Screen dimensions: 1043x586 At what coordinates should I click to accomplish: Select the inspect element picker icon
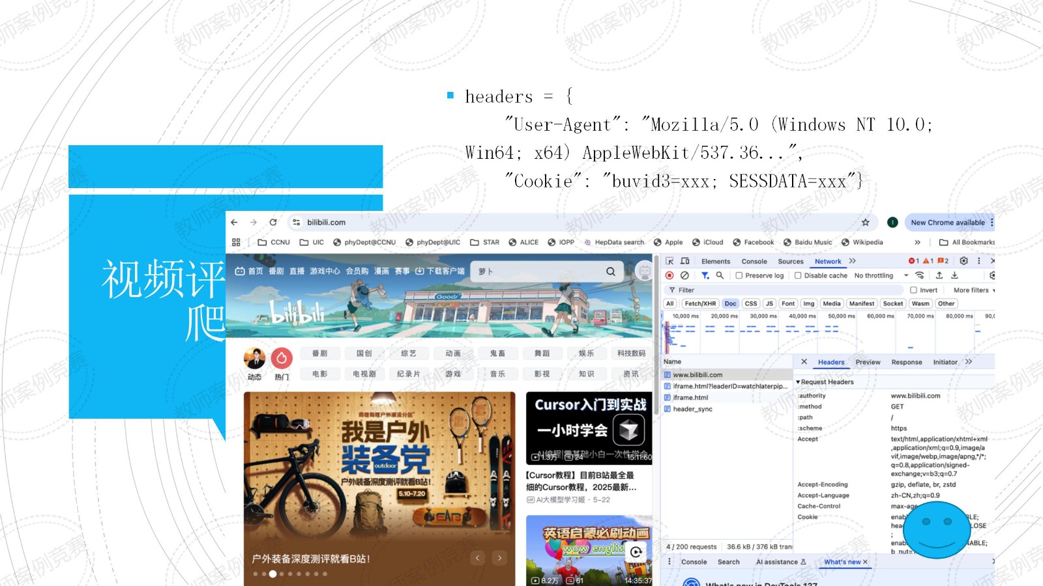tap(669, 261)
